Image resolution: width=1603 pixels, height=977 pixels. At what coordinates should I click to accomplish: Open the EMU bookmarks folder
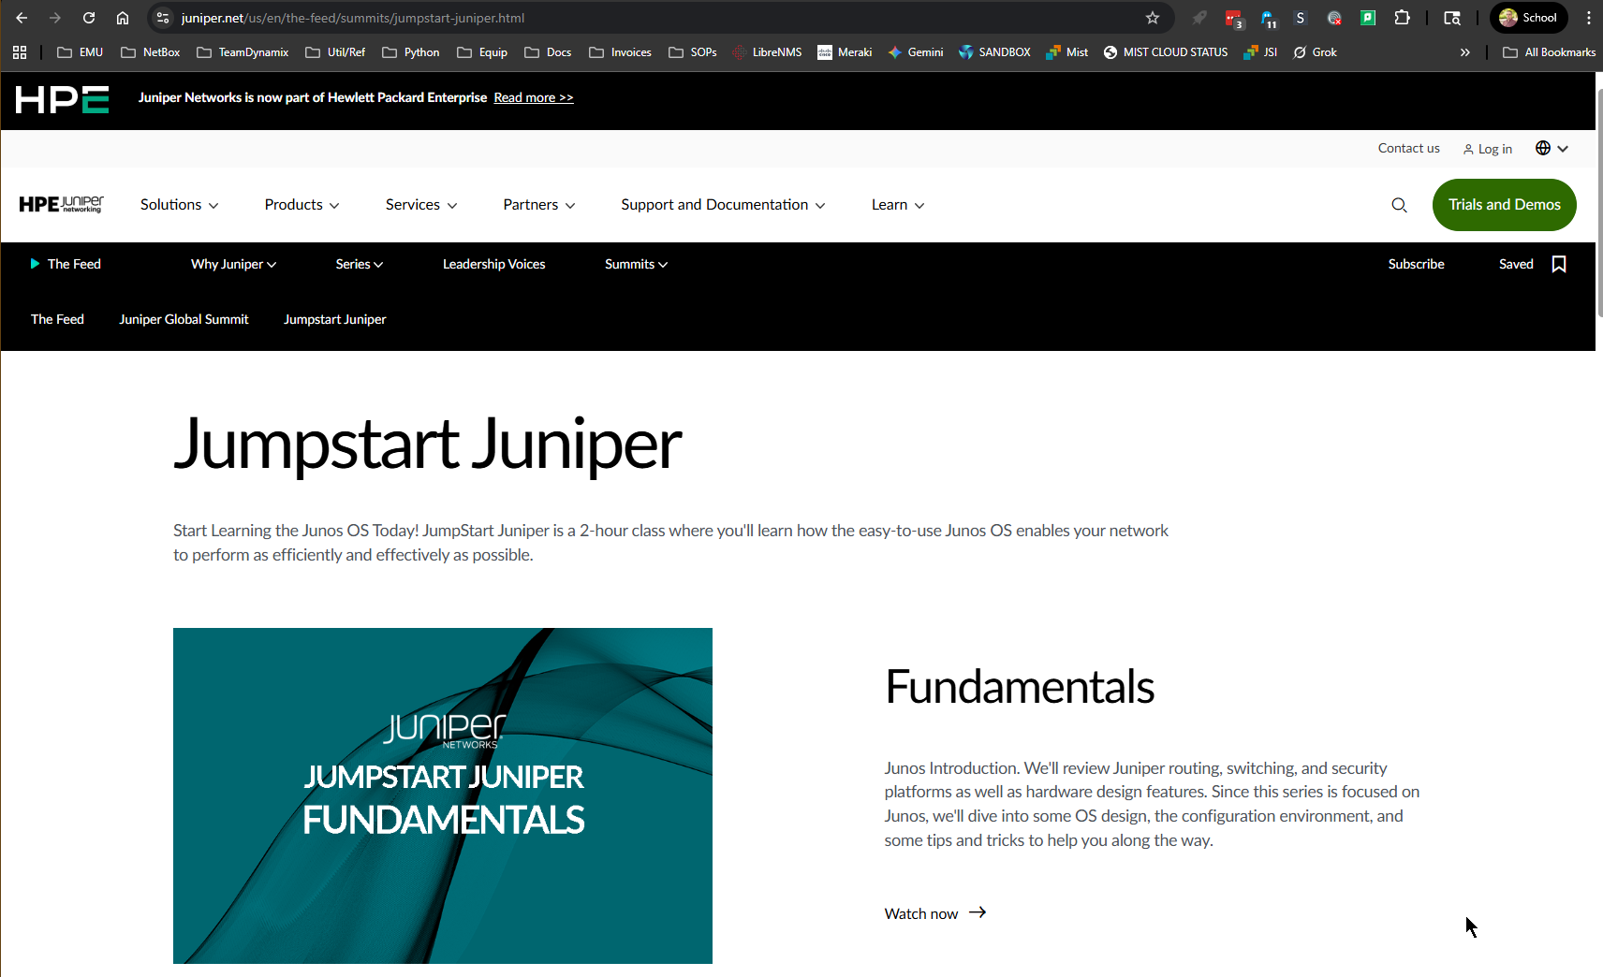click(81, 52)
